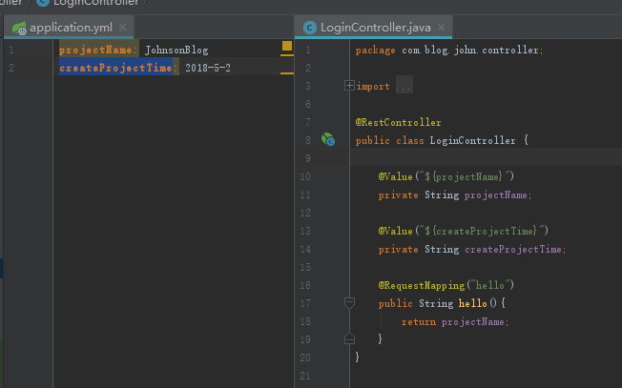
Task: Switch to the application.yml tab
Action: [69, 28]
